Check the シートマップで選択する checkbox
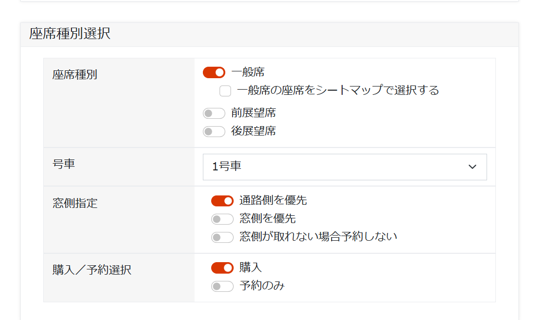 tap(225, 91)
